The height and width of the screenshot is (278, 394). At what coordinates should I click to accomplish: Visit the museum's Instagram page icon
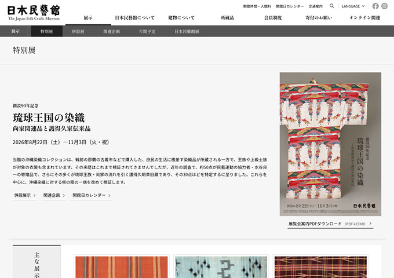click(385, 6)
